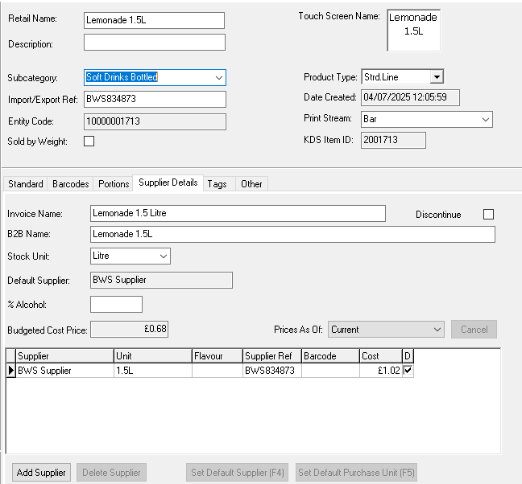Viewport: 522px width, 484px height.
Task: Open the Subcategory dropdown
Action: [218, 77]
